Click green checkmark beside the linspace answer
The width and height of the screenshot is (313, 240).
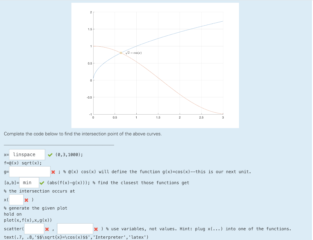coord(50,154)
